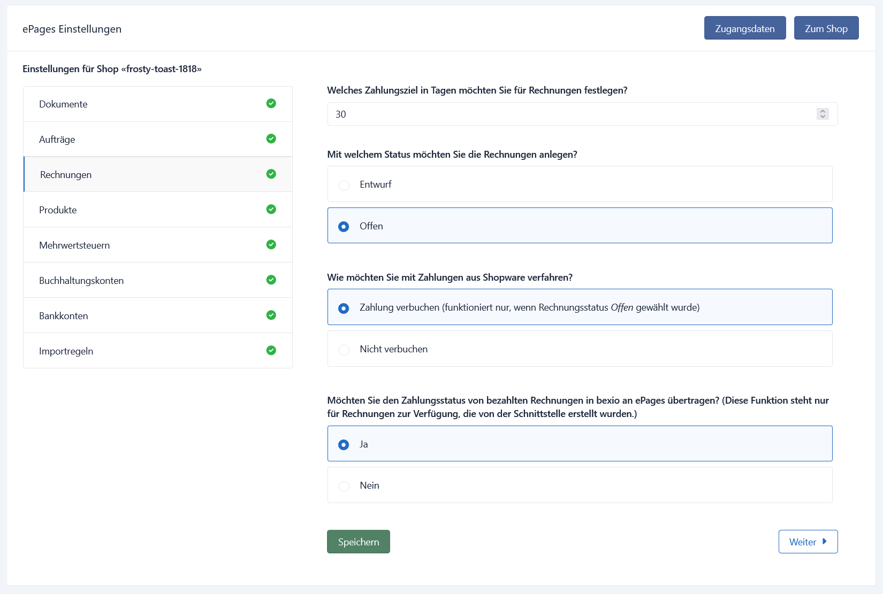Viewport: 883px width, 594px height.
Task: Click the 'Mit welchem Status' question label
Action: point(452,155)
